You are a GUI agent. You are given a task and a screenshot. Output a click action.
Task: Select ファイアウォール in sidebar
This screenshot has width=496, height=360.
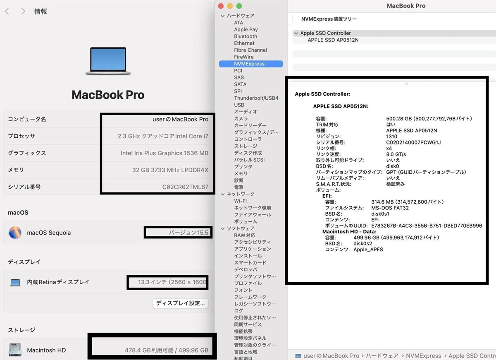(253, 215)
